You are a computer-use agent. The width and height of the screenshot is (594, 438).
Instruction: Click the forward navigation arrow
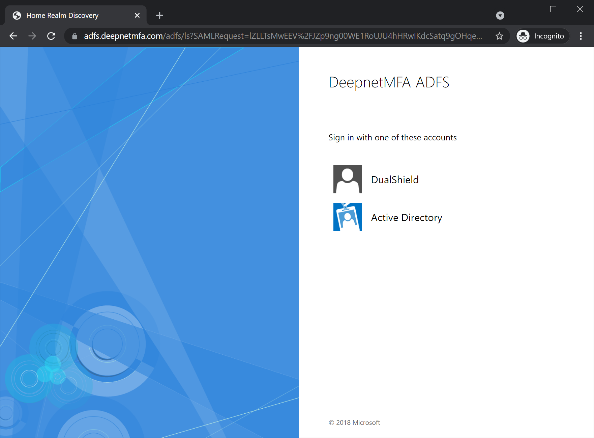coord(32,36)
